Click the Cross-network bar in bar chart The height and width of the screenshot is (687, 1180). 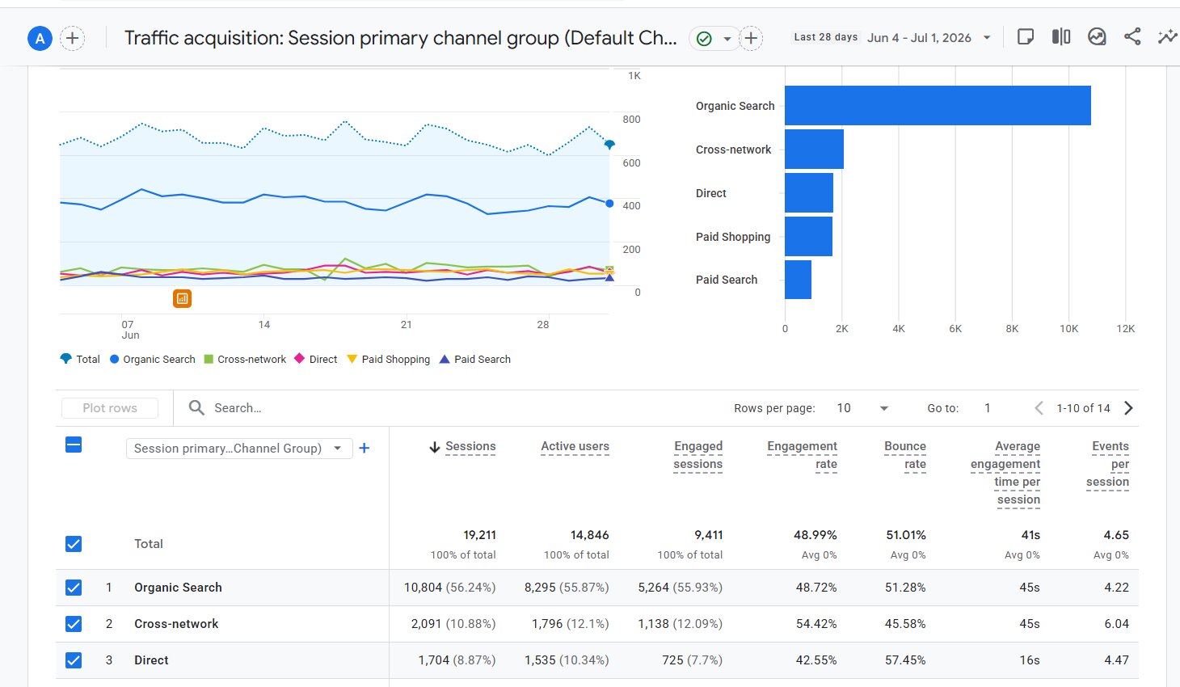814,150
